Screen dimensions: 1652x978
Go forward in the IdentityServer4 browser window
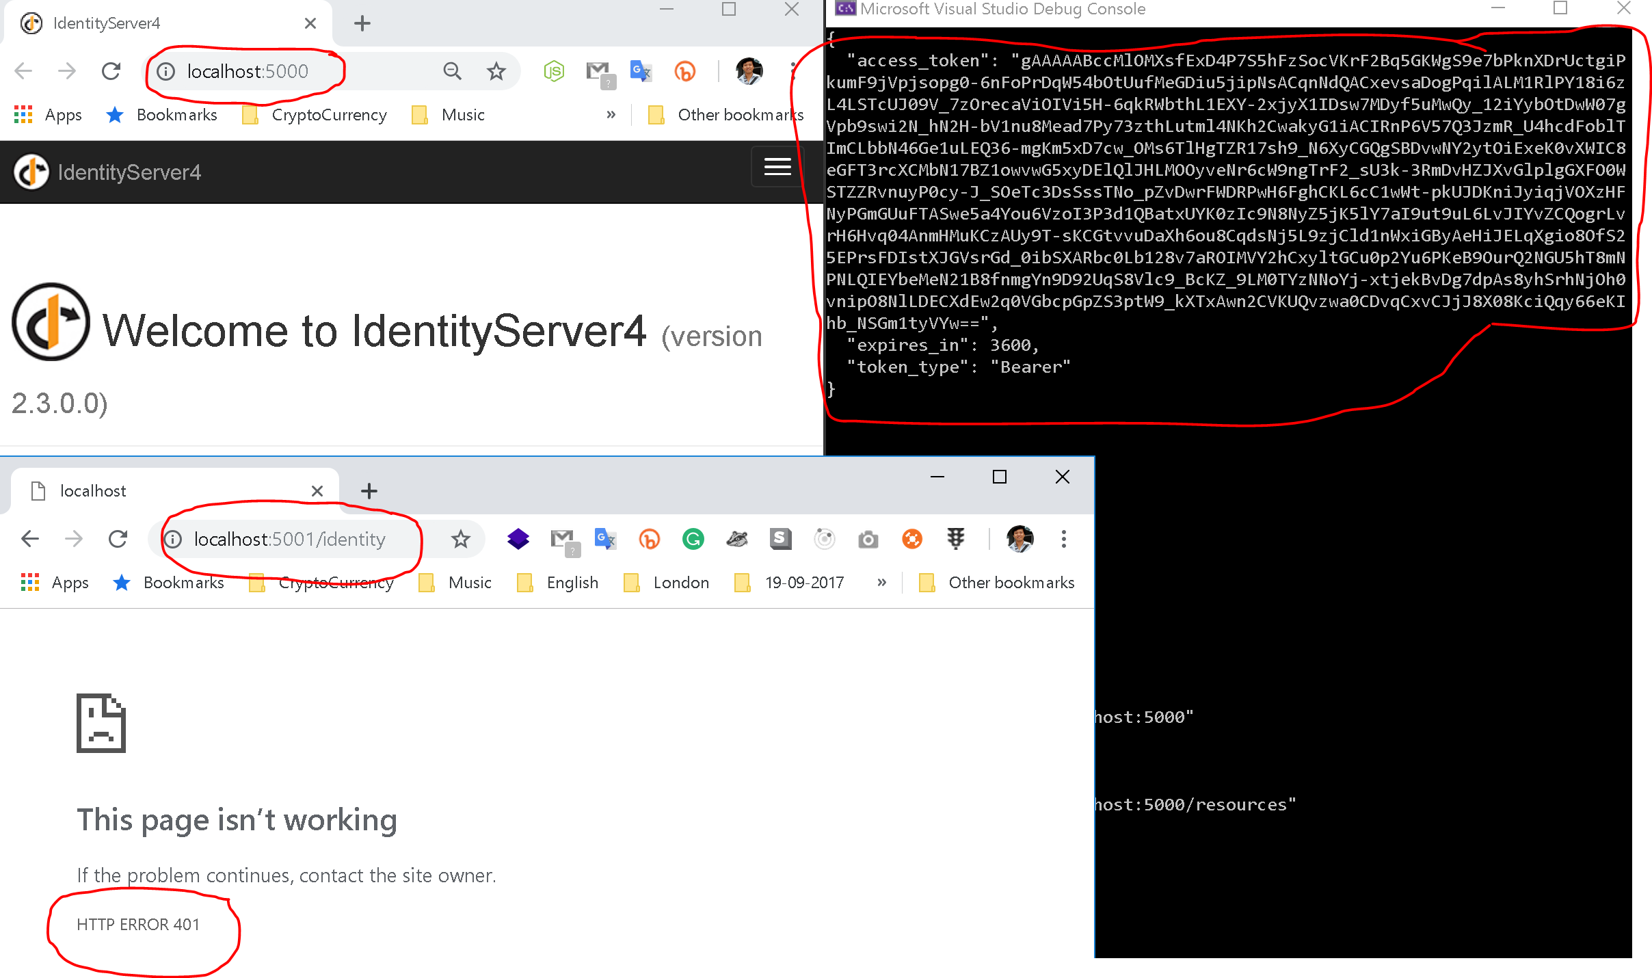click(x=67, y=71)
